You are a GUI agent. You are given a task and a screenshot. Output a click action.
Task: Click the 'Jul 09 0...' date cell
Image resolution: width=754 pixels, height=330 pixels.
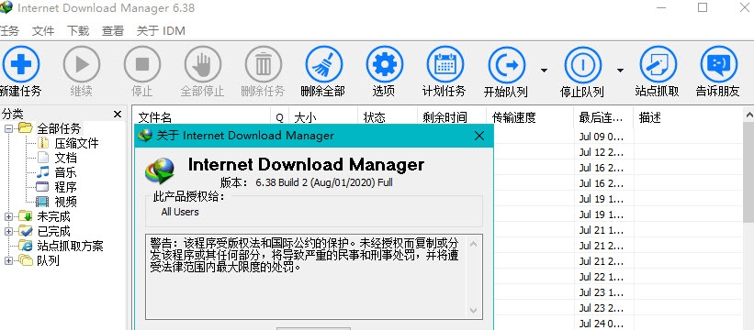(601, 137)
